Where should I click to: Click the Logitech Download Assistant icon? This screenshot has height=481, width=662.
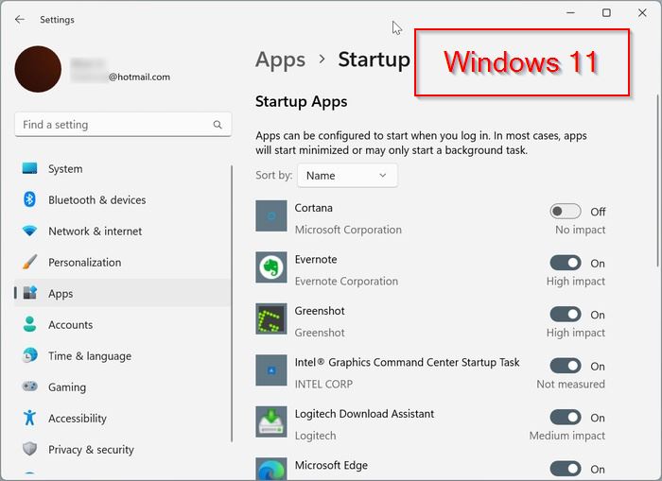click(x=271, y=421)
